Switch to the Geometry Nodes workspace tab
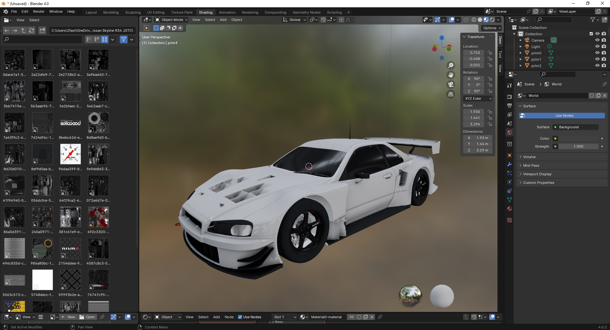The height and width of the screenshot is (330, 610). [x=306, y=12]
